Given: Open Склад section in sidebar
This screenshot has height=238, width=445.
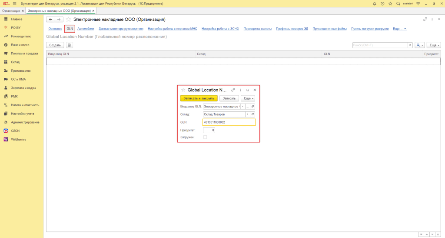Looking at the screenshot, I should click(x=15, y=62).
